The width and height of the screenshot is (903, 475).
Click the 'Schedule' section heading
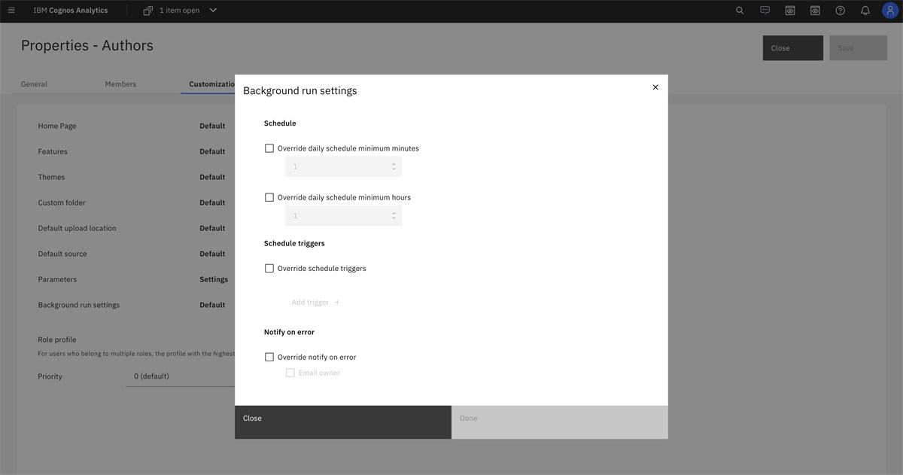280,123
